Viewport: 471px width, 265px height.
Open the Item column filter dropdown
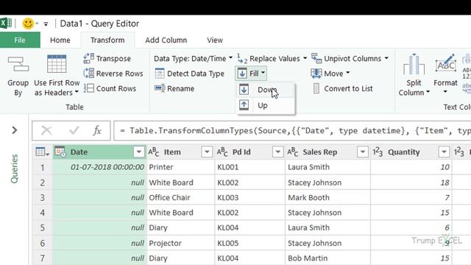tap(207, 152)
